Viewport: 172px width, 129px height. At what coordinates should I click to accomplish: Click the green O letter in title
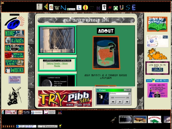click(116, 8)
